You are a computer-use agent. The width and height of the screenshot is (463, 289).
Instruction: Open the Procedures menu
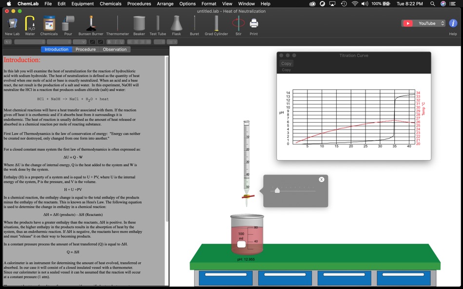pyautogui.click(x=139, y=4)
